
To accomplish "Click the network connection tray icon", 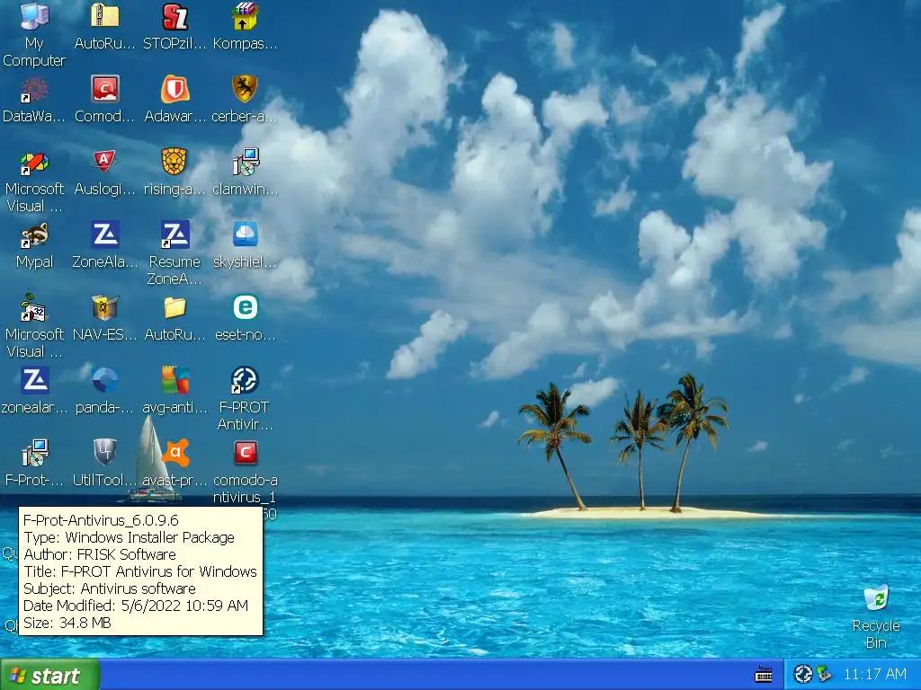I will click(824, 674).
